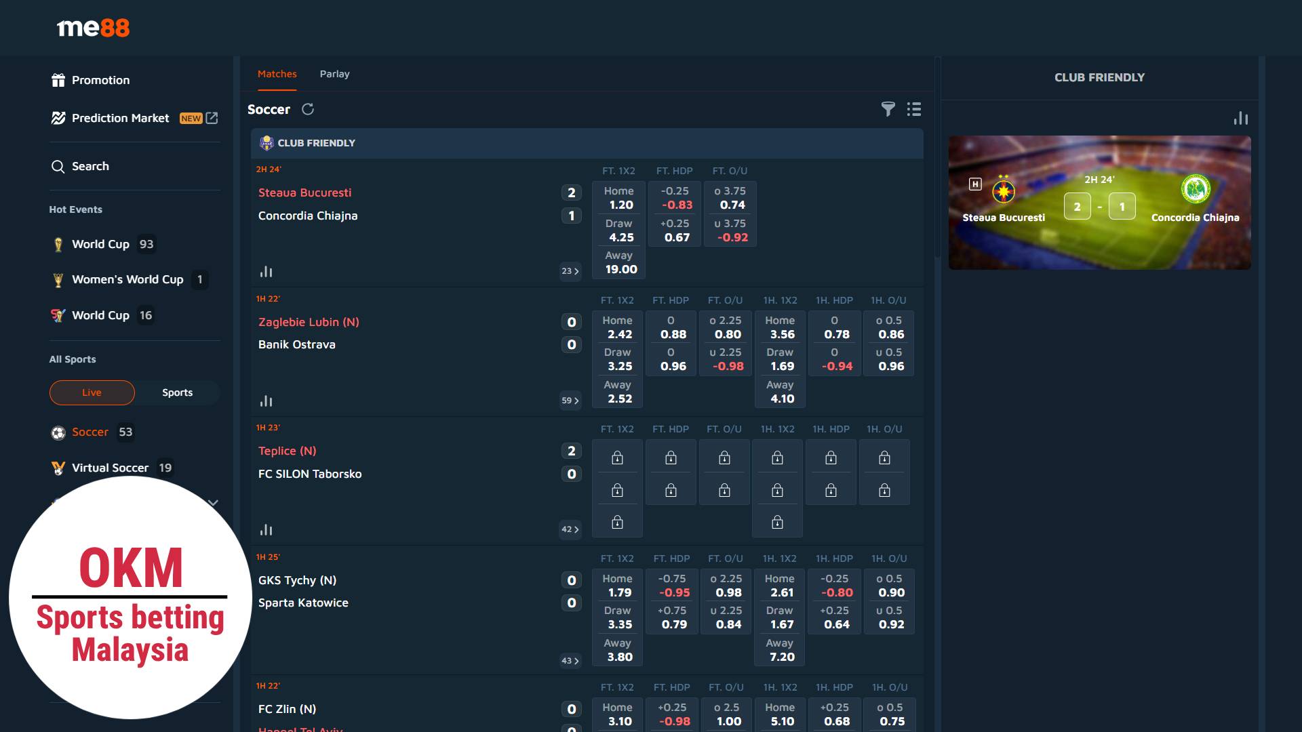The height and width of the screenshot is (732, 1302).
Task: Select -0.25 handicap at -0.83
Action: coord(675,198)
